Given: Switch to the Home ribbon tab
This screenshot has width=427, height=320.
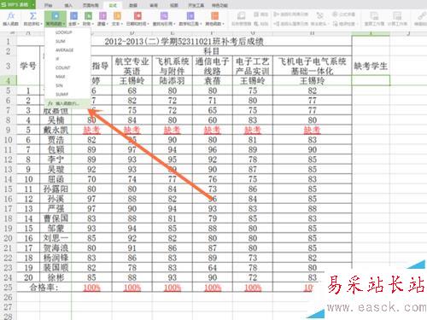Looking at the screenshot, I should 49,5.
